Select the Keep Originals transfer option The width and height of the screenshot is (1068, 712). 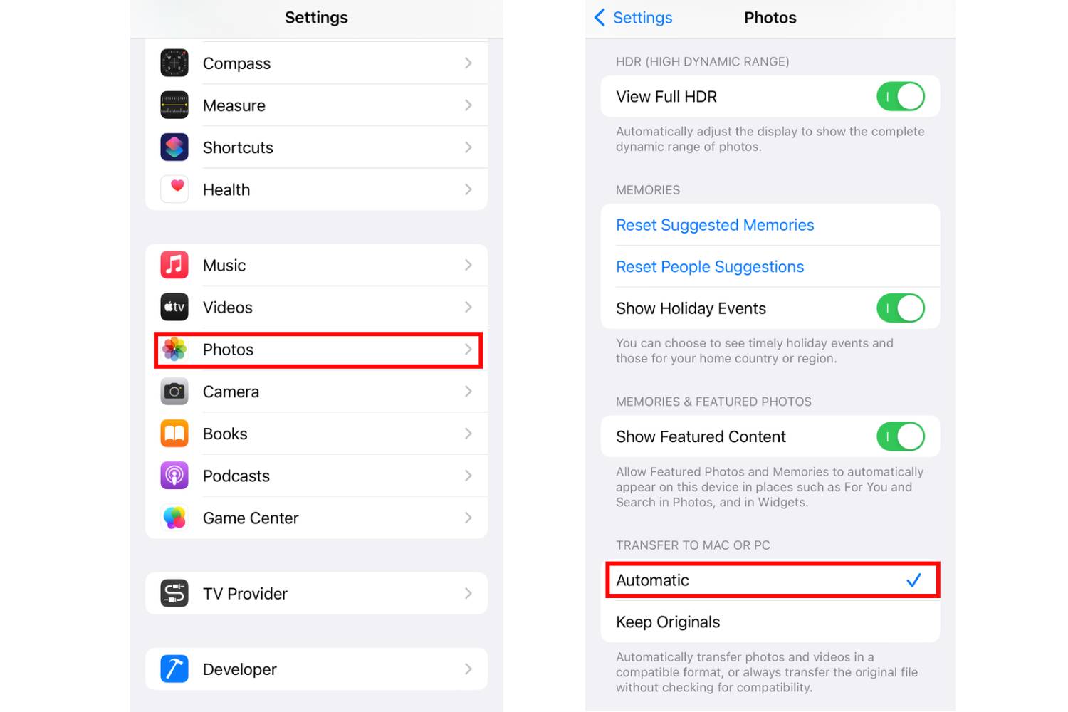click(770, 622)
